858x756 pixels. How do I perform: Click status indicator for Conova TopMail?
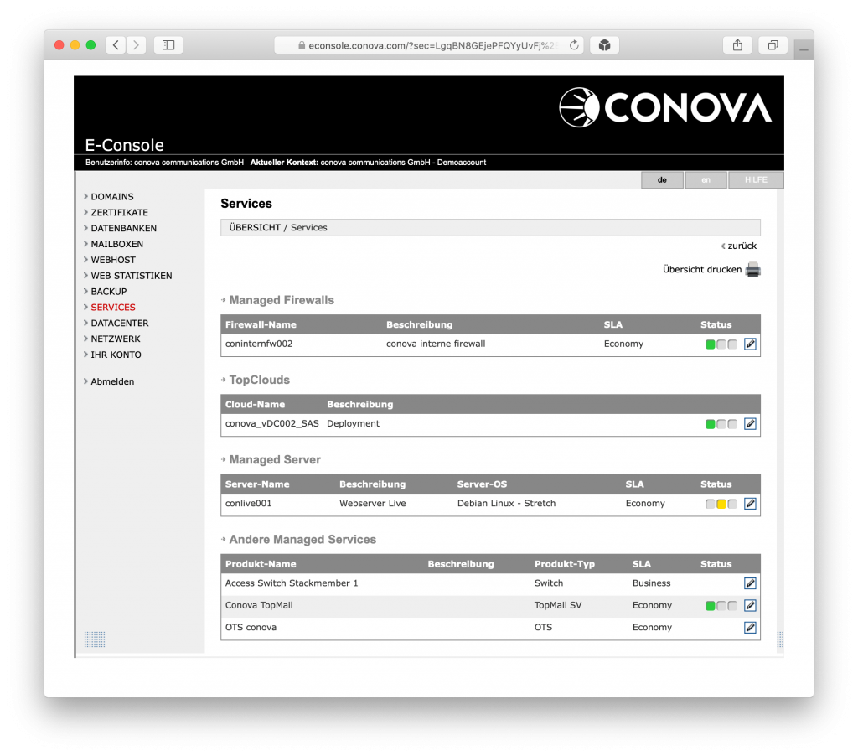[721, 606]
